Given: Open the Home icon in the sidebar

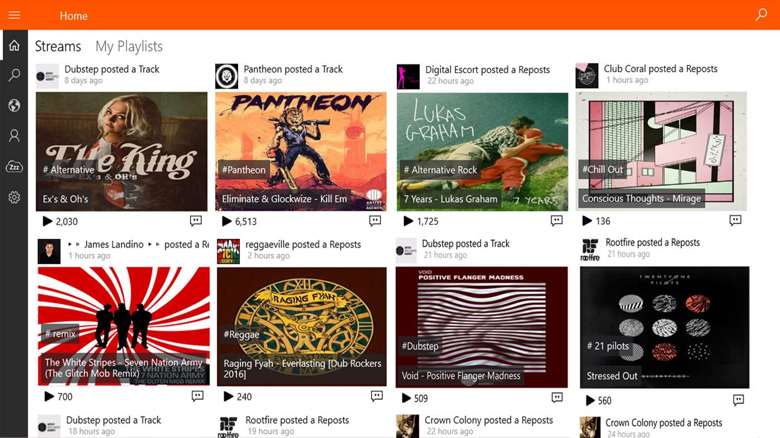Looking at the screenshot, I should pos(14,46).
